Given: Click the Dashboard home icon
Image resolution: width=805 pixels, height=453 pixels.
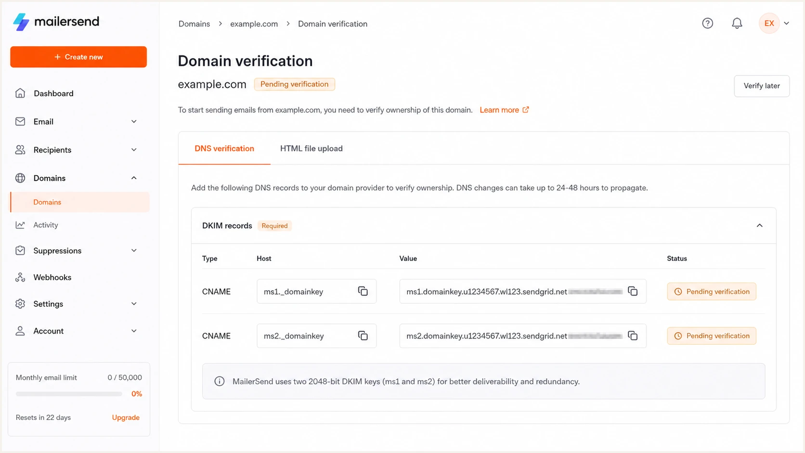Looking at the screenshot, I should tap(20, 93).
